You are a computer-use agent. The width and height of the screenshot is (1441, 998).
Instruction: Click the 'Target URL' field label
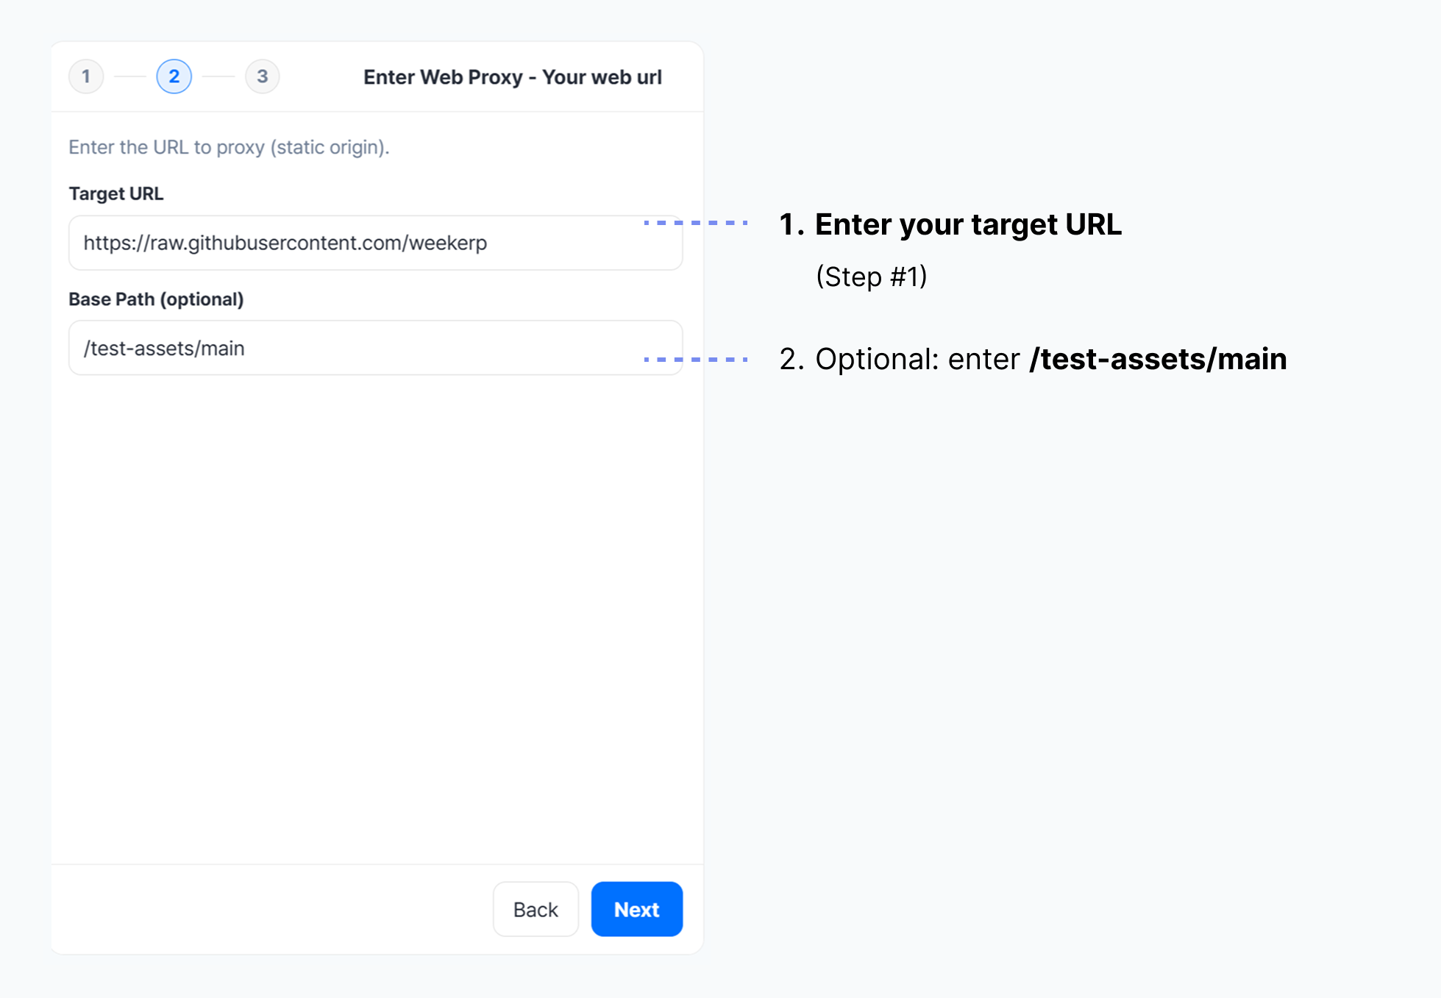click(x=115, y=193)
